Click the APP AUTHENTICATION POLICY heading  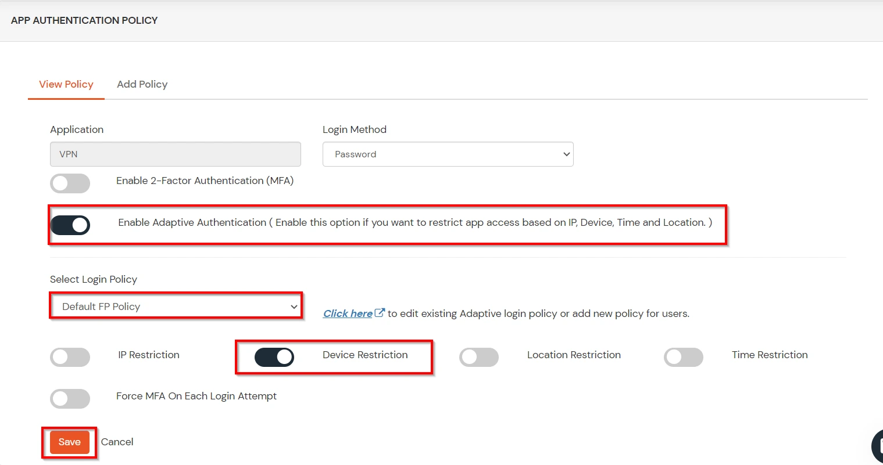[84, 20]
